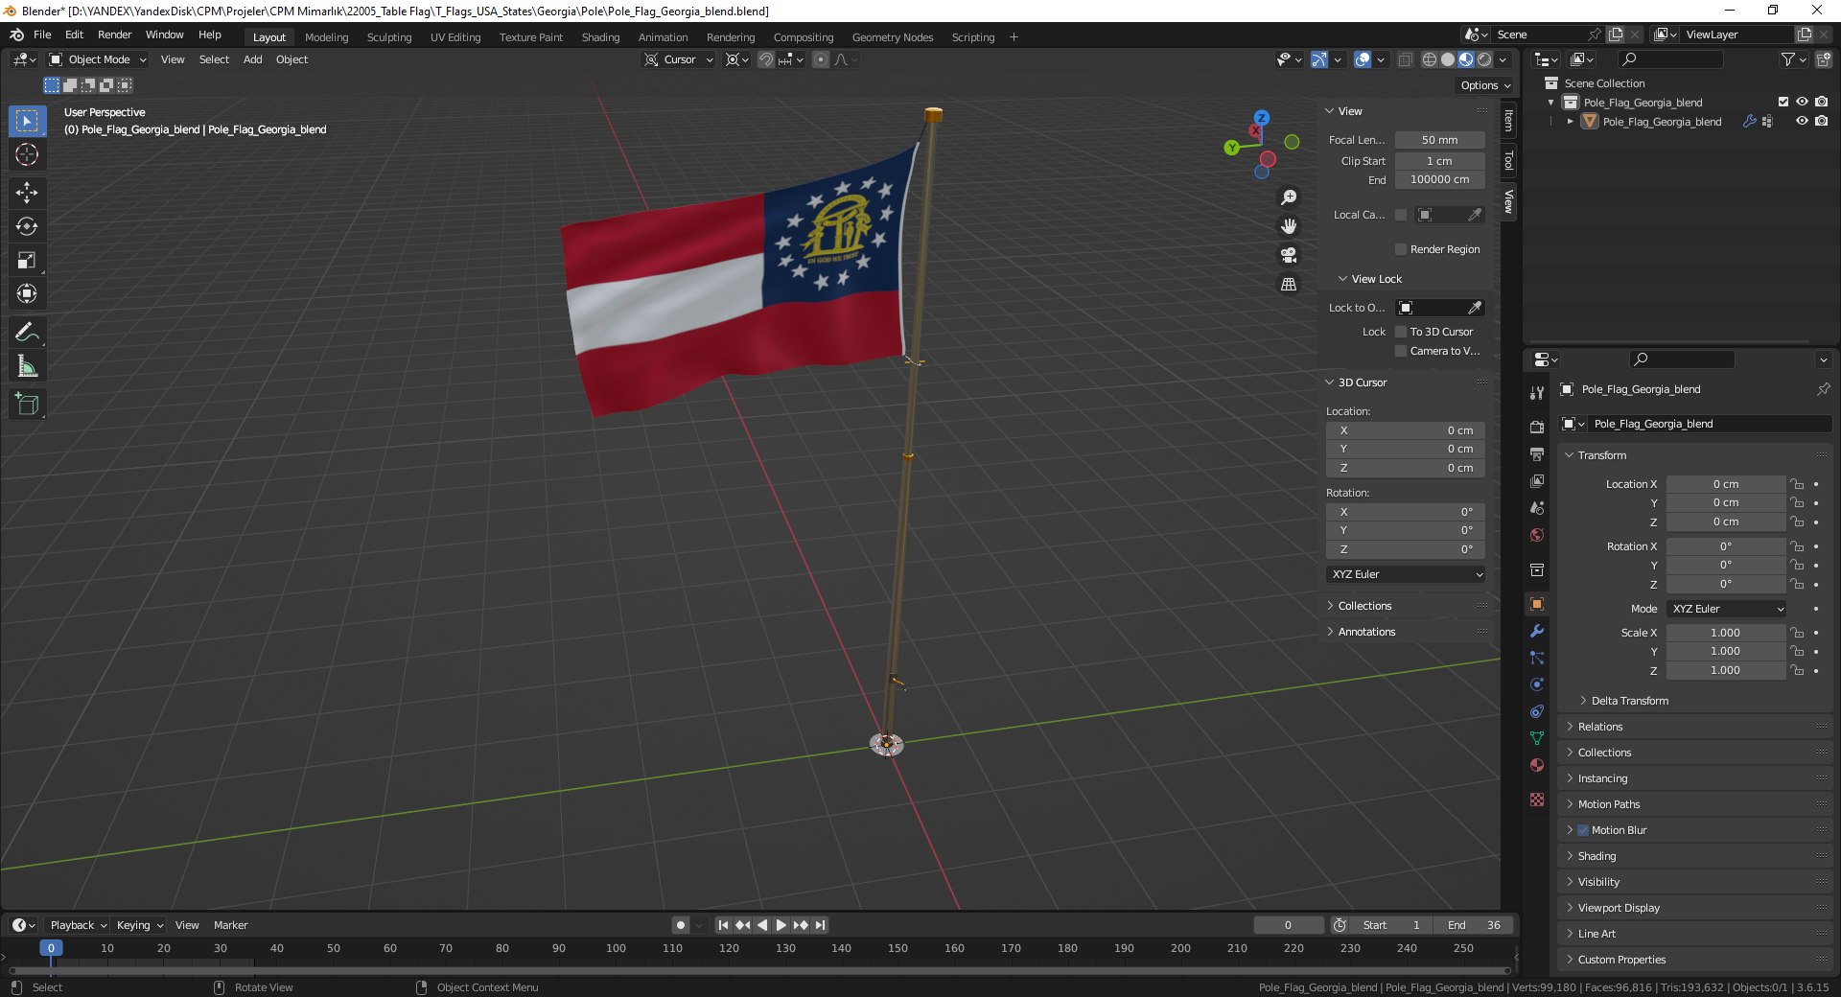The image size is (1841, 997).
Task: Open the World properties tab icon
Action: click(x=1537, y=535)
